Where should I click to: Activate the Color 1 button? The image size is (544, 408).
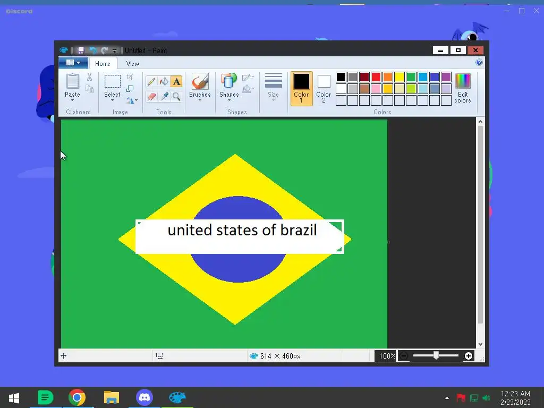(302, 89)
